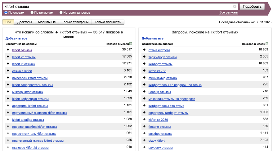Add 'пылесосы kitfort отзывы' using its plus icon

8,78
